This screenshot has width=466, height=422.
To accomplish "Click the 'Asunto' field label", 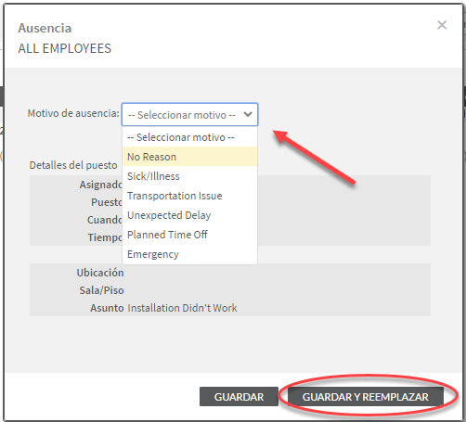I will (x=107, y=308).
